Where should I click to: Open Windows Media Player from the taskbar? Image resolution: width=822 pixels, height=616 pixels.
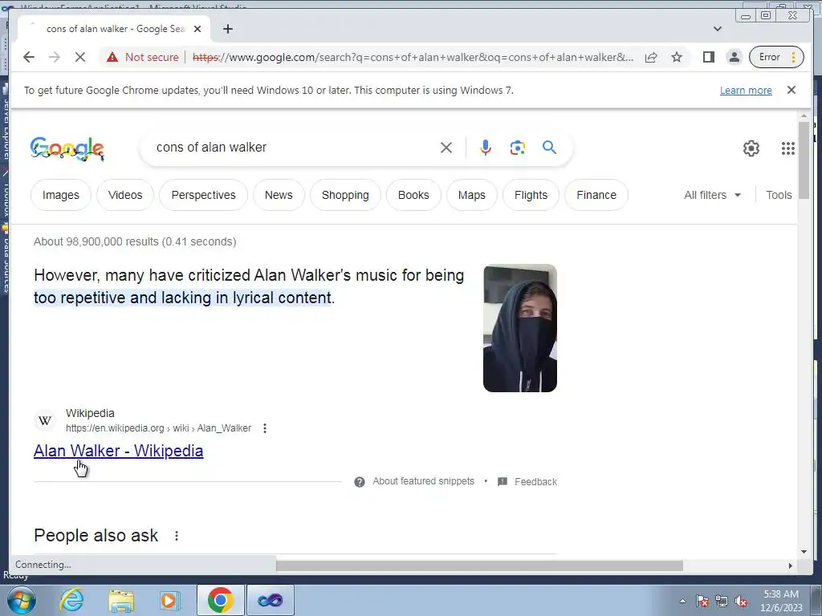tap(169, 600)
